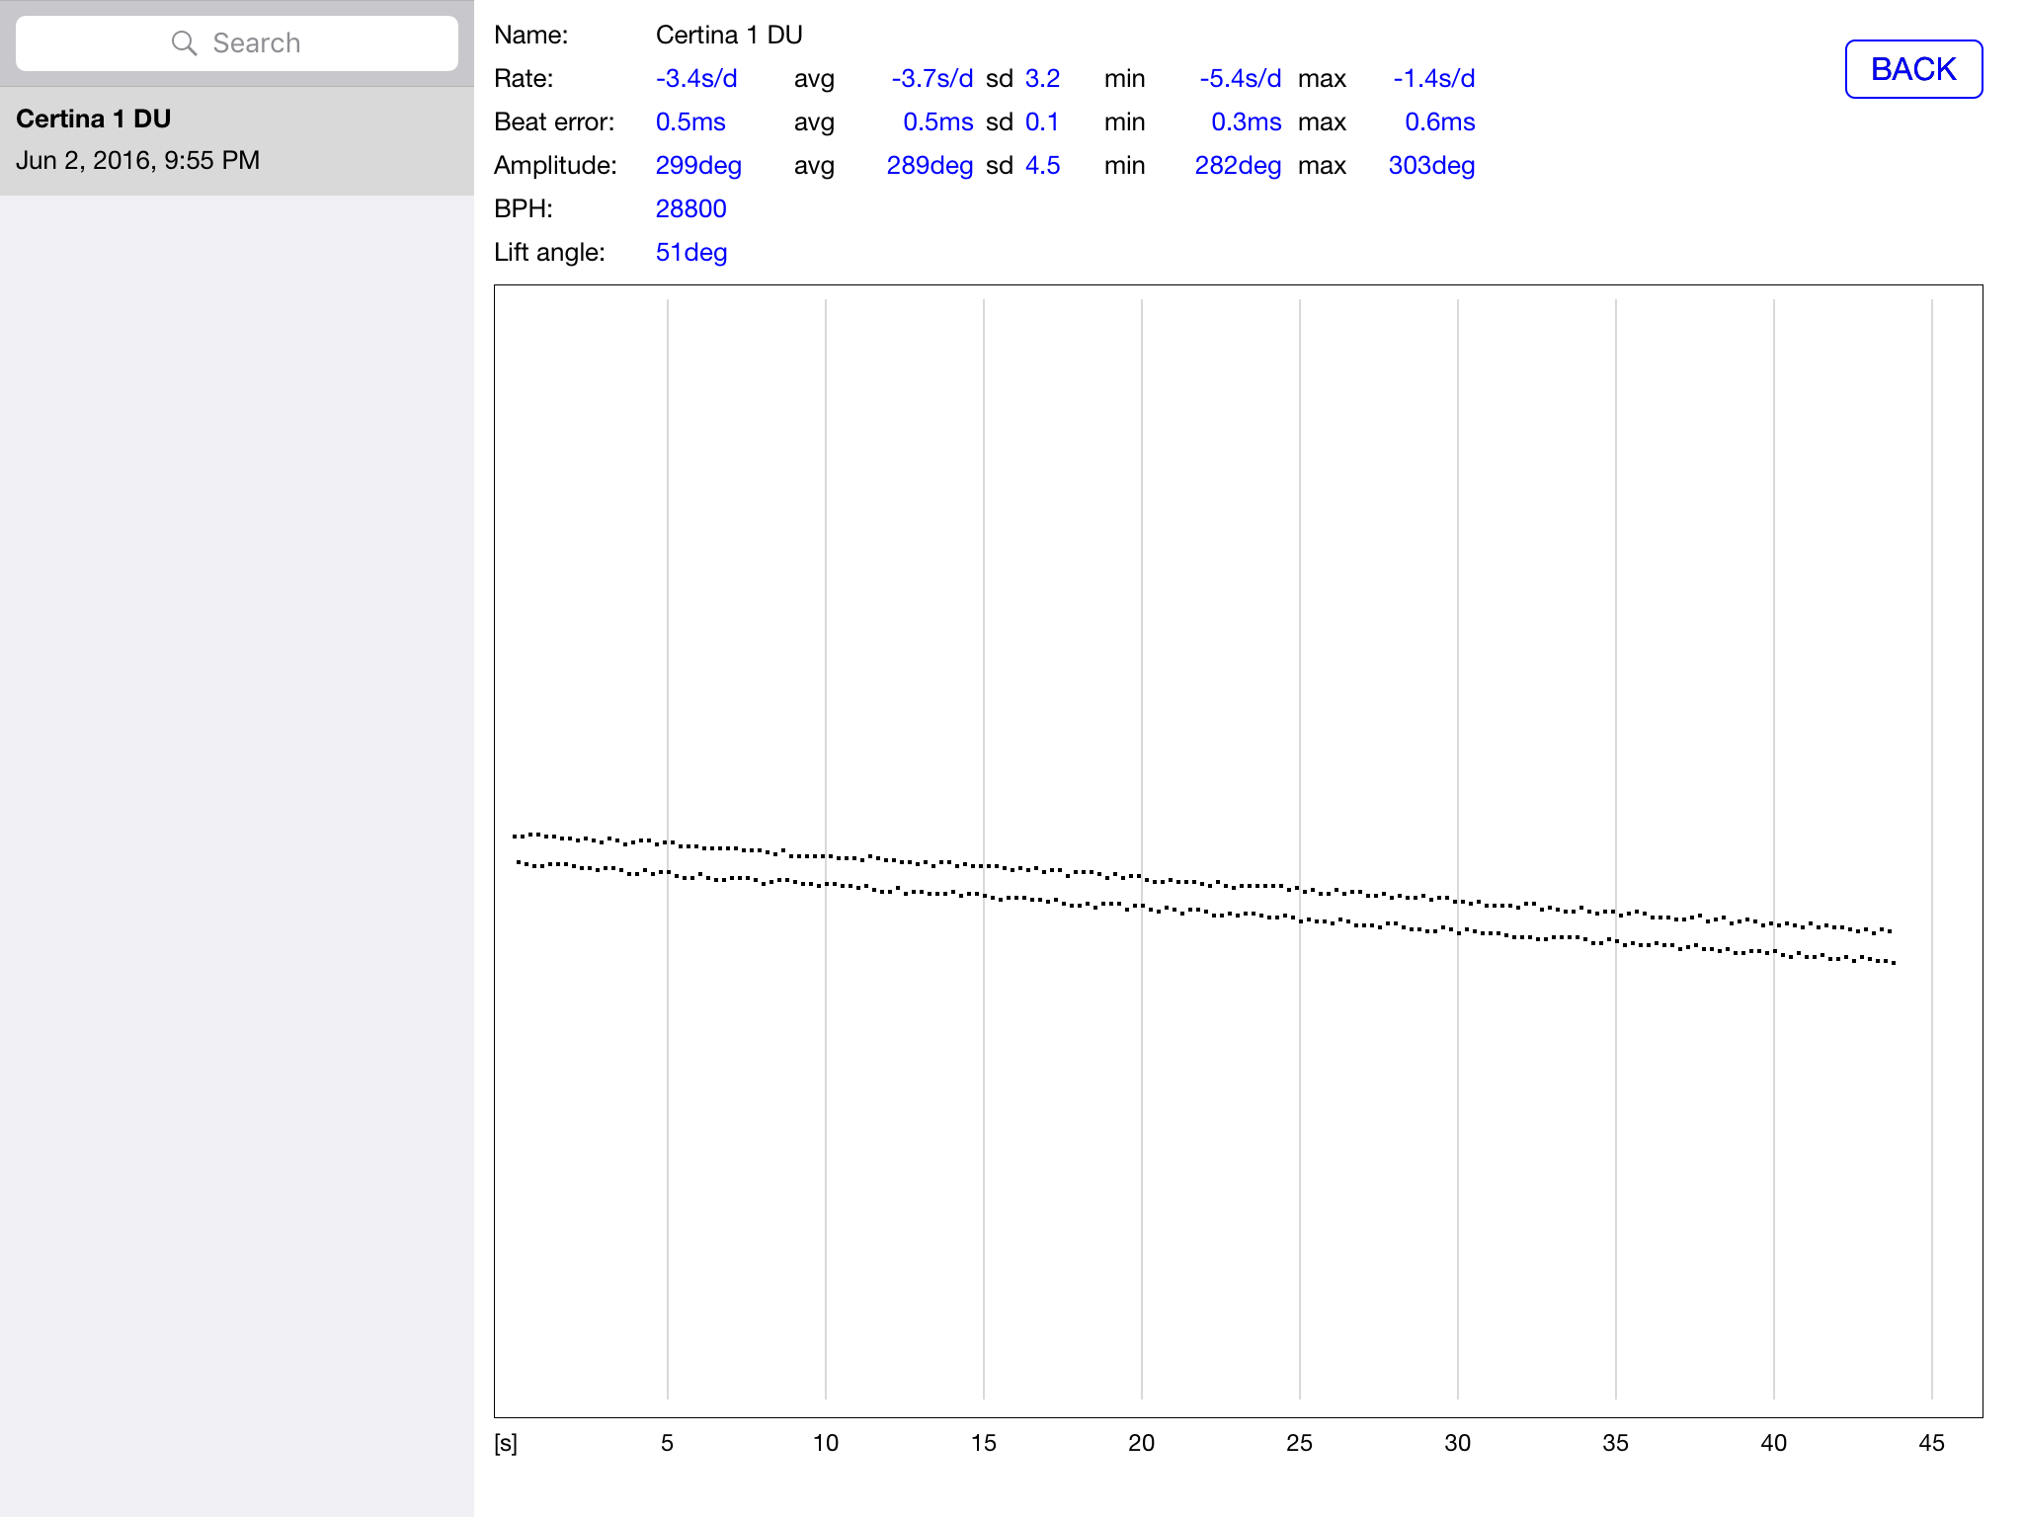This screenshot has height=1517, width=2023.
Task: Click the rate sd value 3.2
Action: 1042,78
